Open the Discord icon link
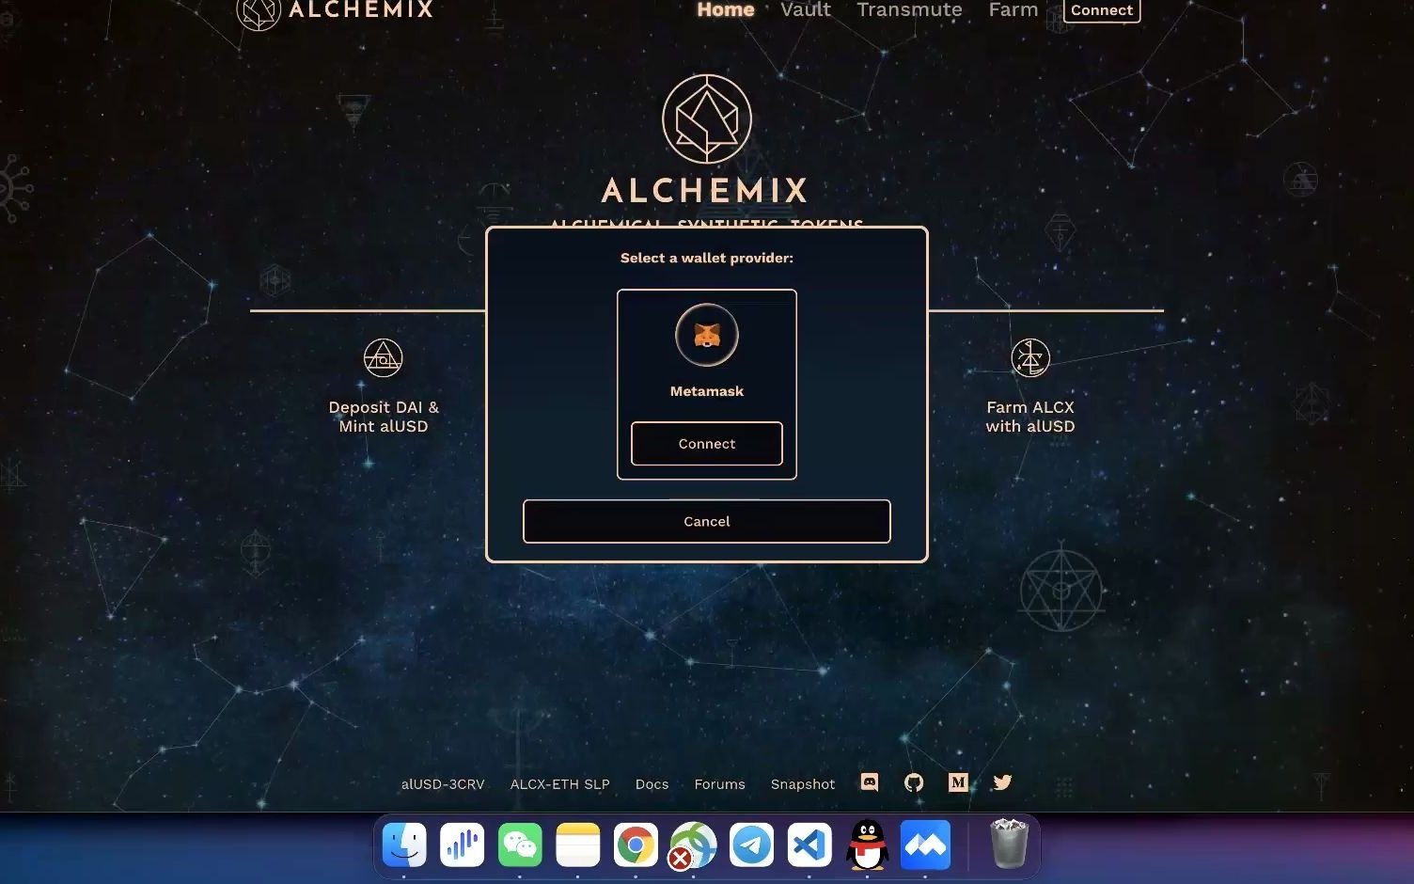 (x=870, y=782)
